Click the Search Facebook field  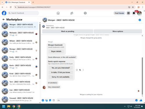pos(23,13)
